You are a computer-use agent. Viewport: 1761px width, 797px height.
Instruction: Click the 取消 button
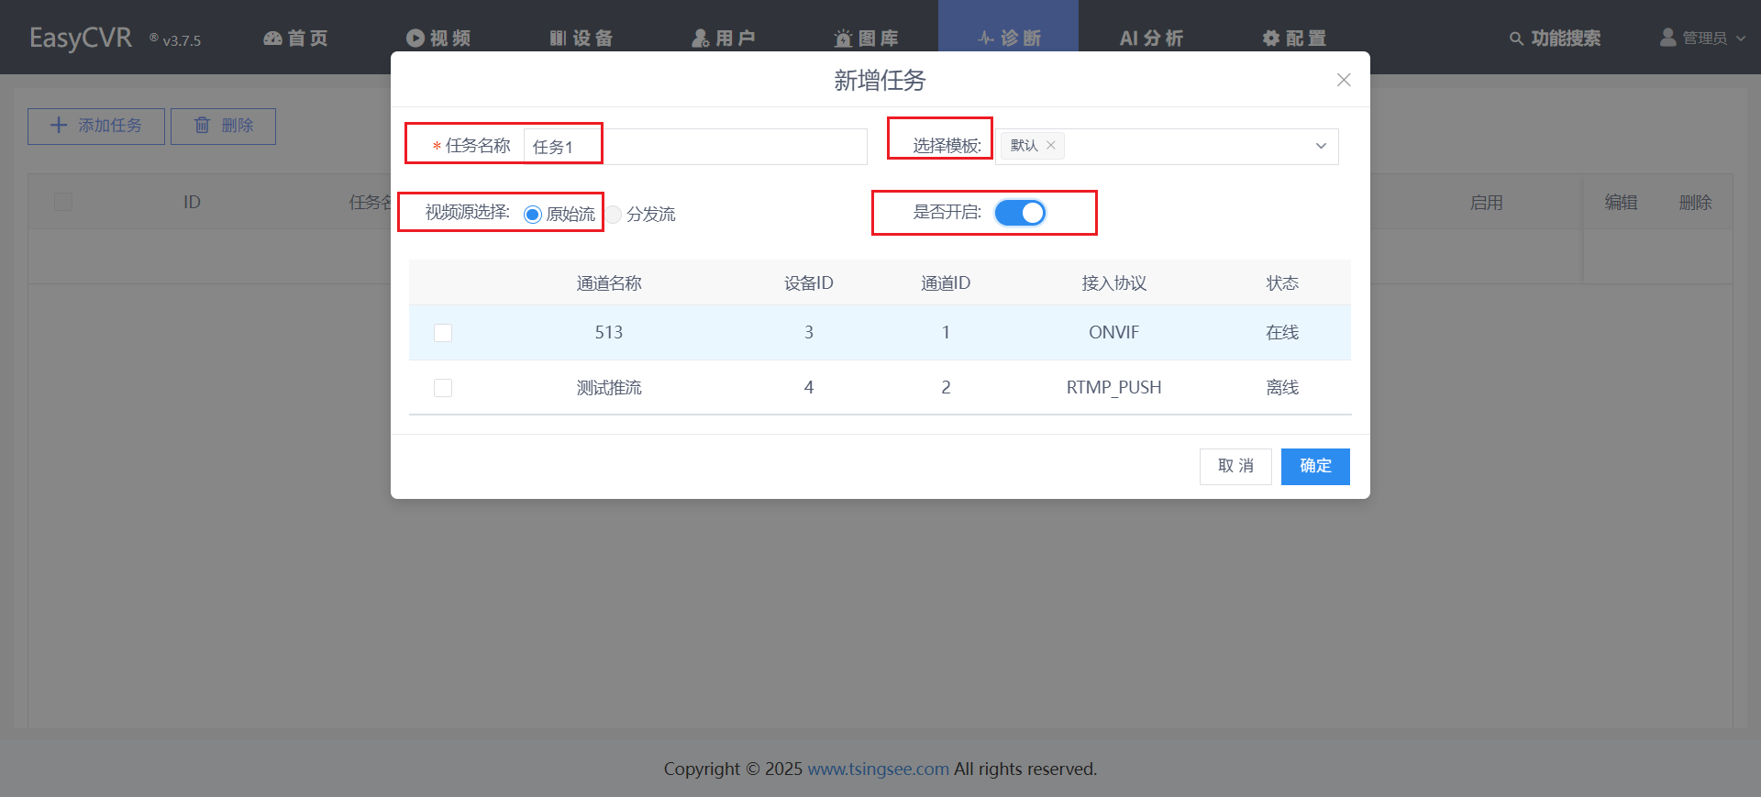point(1235,466)
